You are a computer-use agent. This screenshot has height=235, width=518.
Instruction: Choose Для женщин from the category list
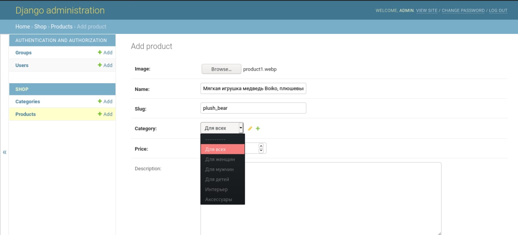pos(223,159)
